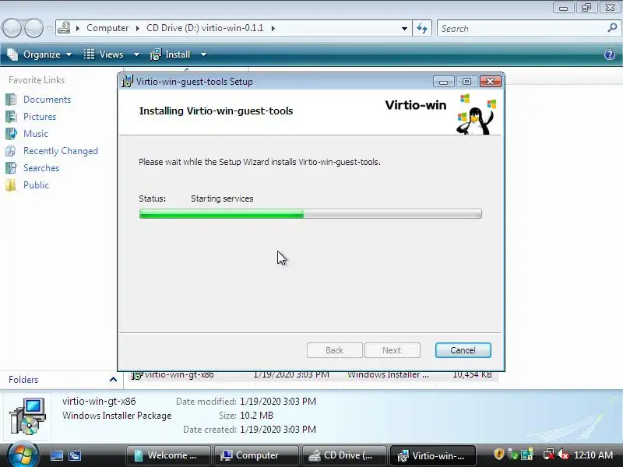Click Computer in address breadcrumb
The image size is (623, 467).
pos(107,28)
